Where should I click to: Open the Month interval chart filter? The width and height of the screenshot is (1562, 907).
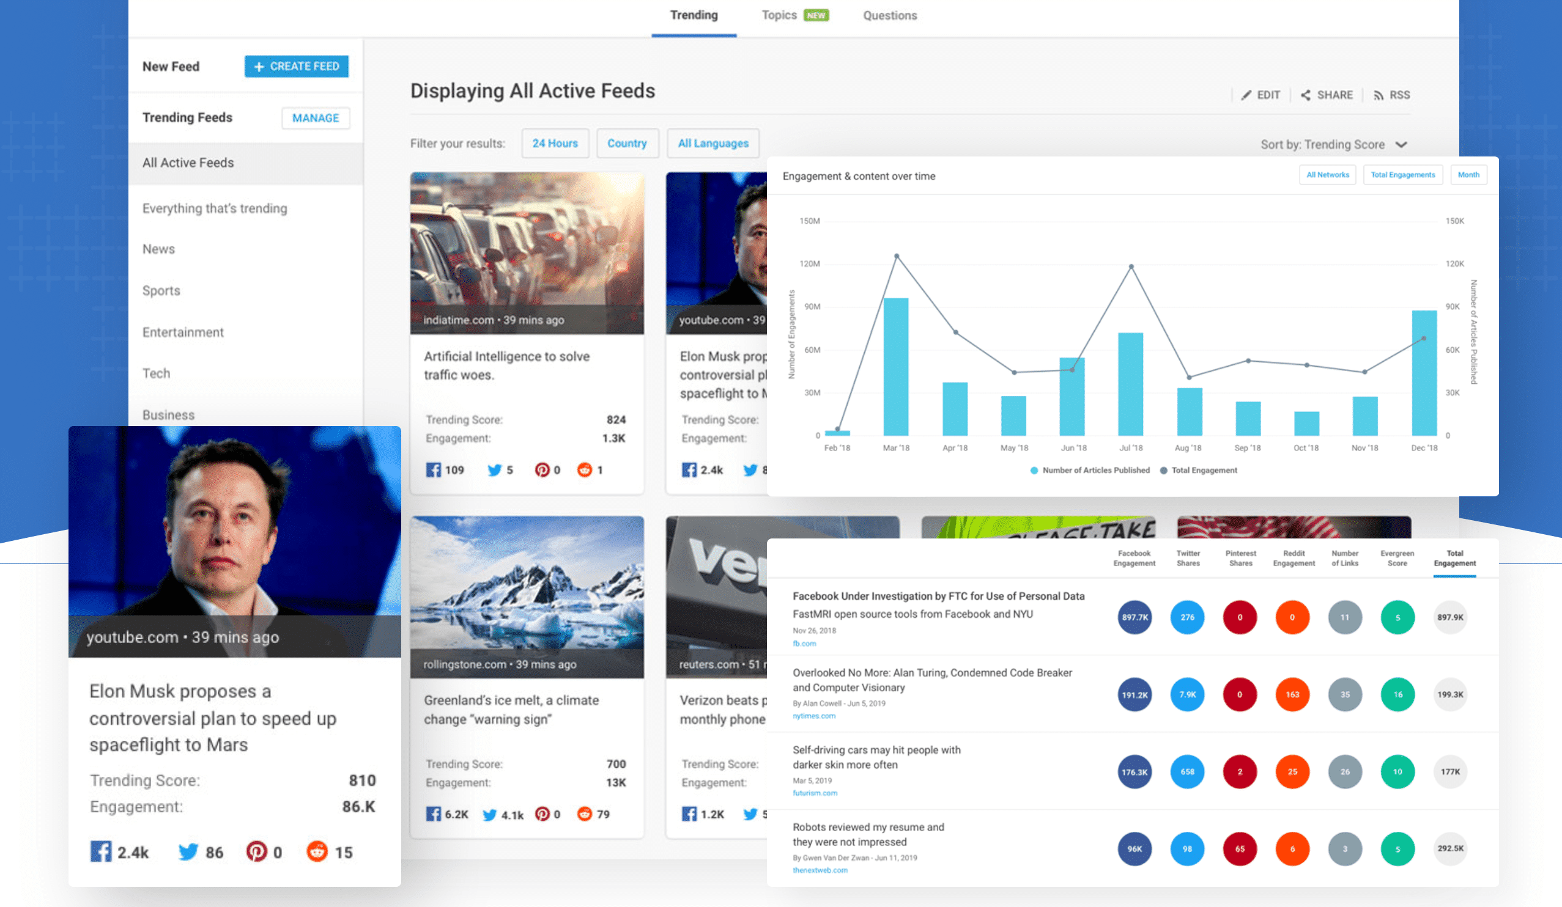(1468, 175)
